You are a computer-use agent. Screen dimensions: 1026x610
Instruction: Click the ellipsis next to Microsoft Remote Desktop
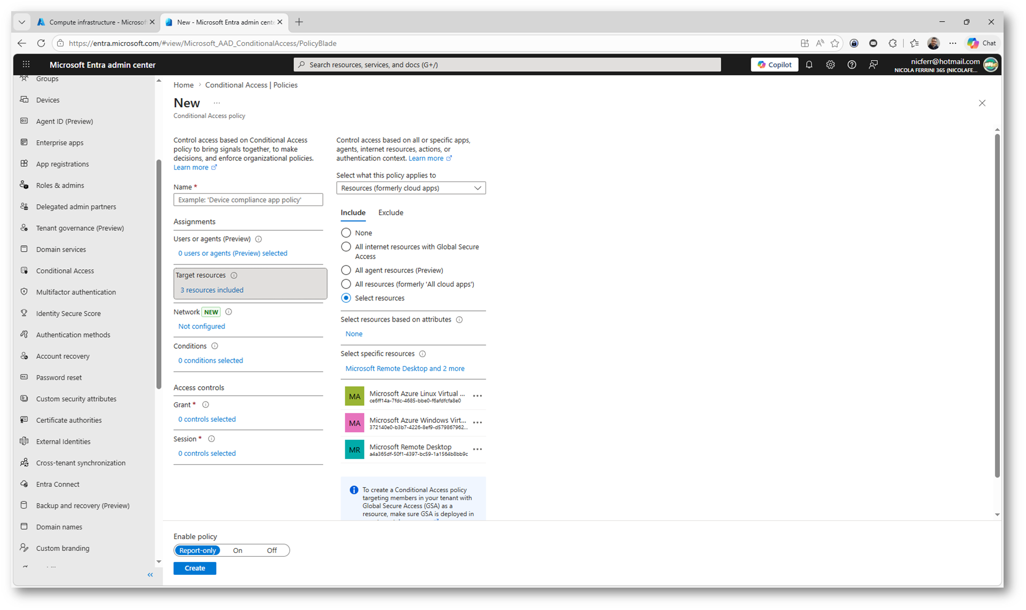click(x=478, y=450)
